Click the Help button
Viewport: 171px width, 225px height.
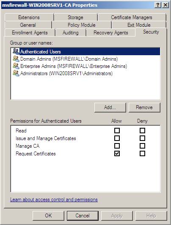[151, 216]
